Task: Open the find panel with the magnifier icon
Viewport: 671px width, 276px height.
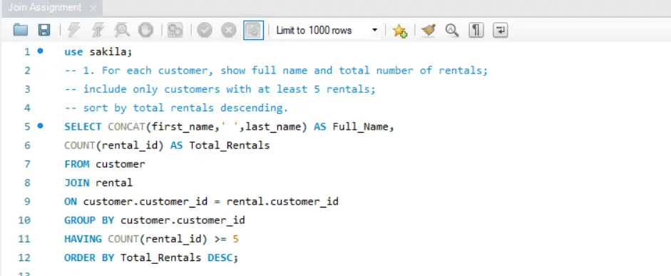Action: pos(452,30)
